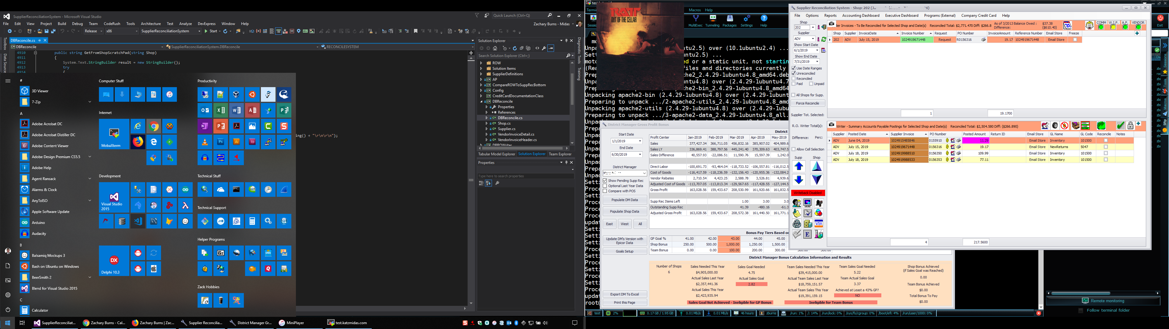Click the Export DM To Excel button
This screenshot has height=329, width=1169.
point(624,295)
